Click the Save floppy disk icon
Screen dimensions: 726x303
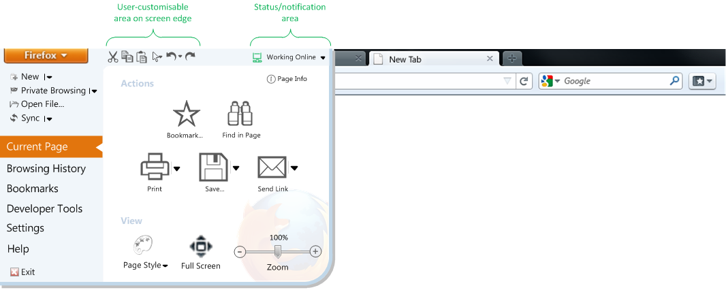(x=213, y=167)
